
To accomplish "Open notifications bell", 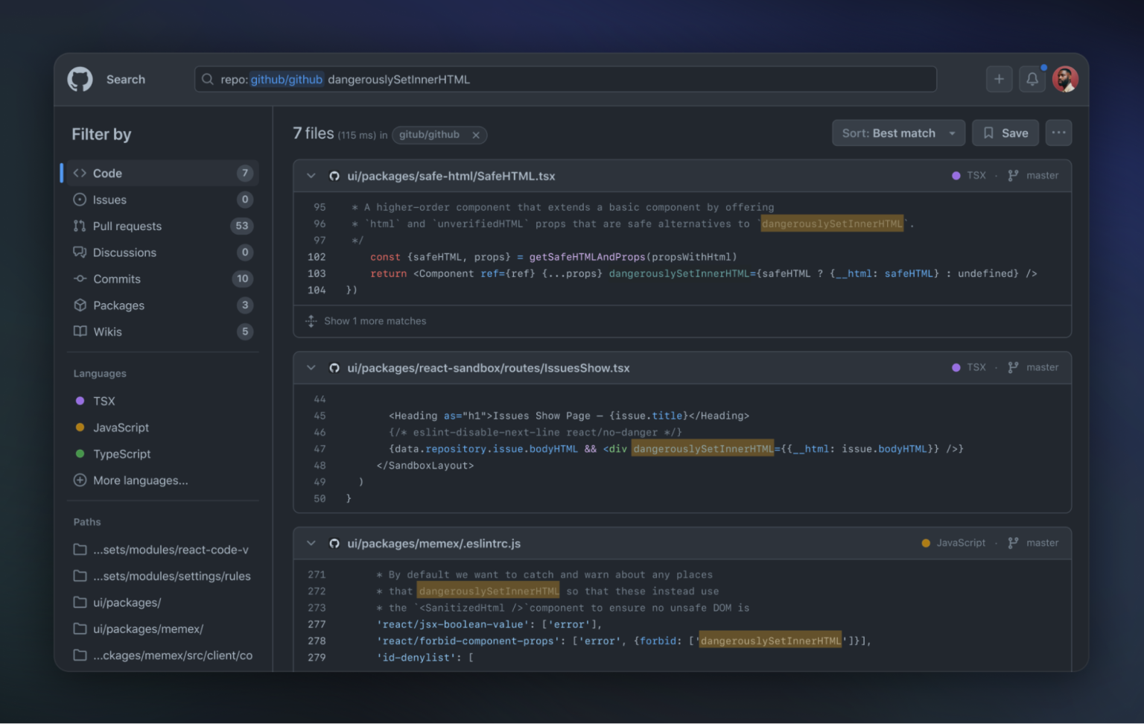I will click(1032, 79).
